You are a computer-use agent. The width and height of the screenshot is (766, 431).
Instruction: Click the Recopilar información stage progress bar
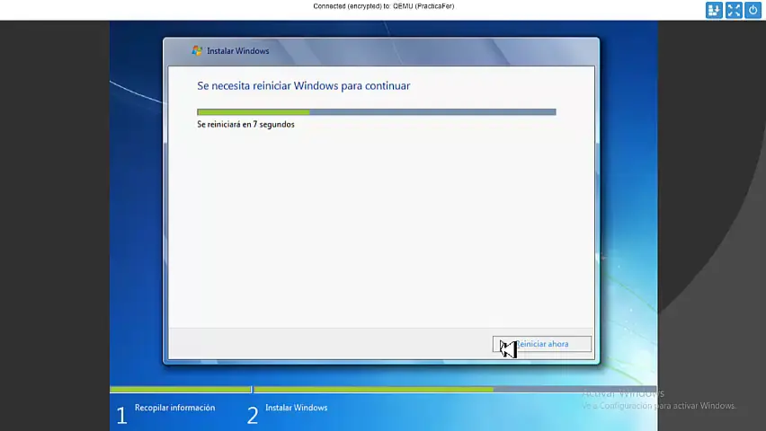181,390
